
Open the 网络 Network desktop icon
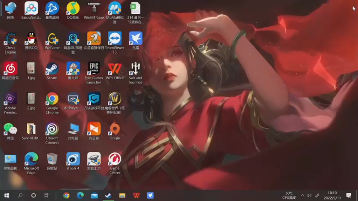pos(10,10)
